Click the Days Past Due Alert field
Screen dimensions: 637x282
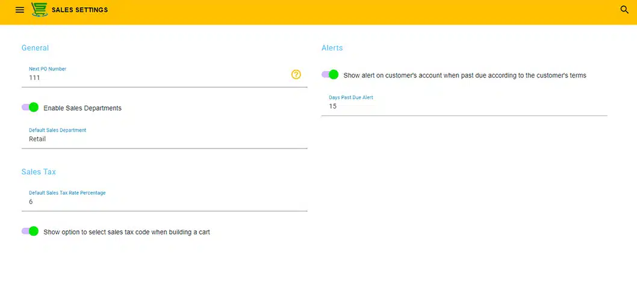point(464,106)
